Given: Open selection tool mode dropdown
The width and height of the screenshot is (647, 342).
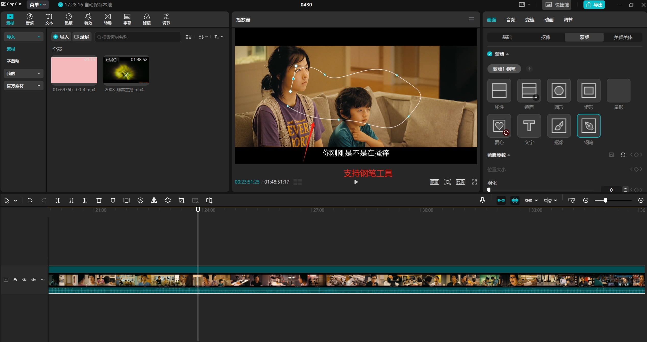Looking at the screenshot, I should 16,201.
